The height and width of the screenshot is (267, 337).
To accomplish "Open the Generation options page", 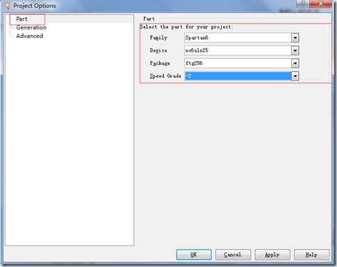I will [31, 28].
